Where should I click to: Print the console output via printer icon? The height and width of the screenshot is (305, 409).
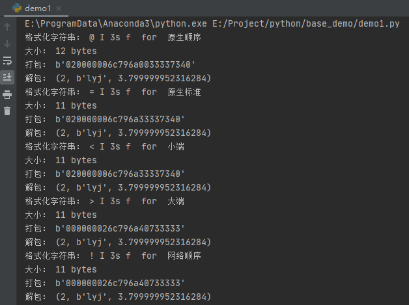click(7, 94)
